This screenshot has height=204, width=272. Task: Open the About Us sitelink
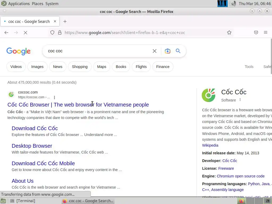click(23, 181)
